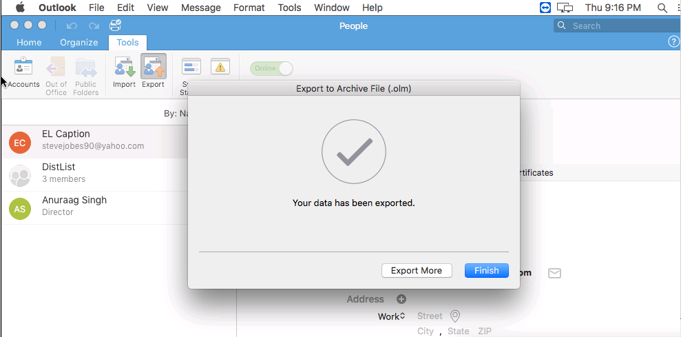The image size is (681, 337).
Task: Open the Tools menu in menu bar
Action: coord(290,8)
